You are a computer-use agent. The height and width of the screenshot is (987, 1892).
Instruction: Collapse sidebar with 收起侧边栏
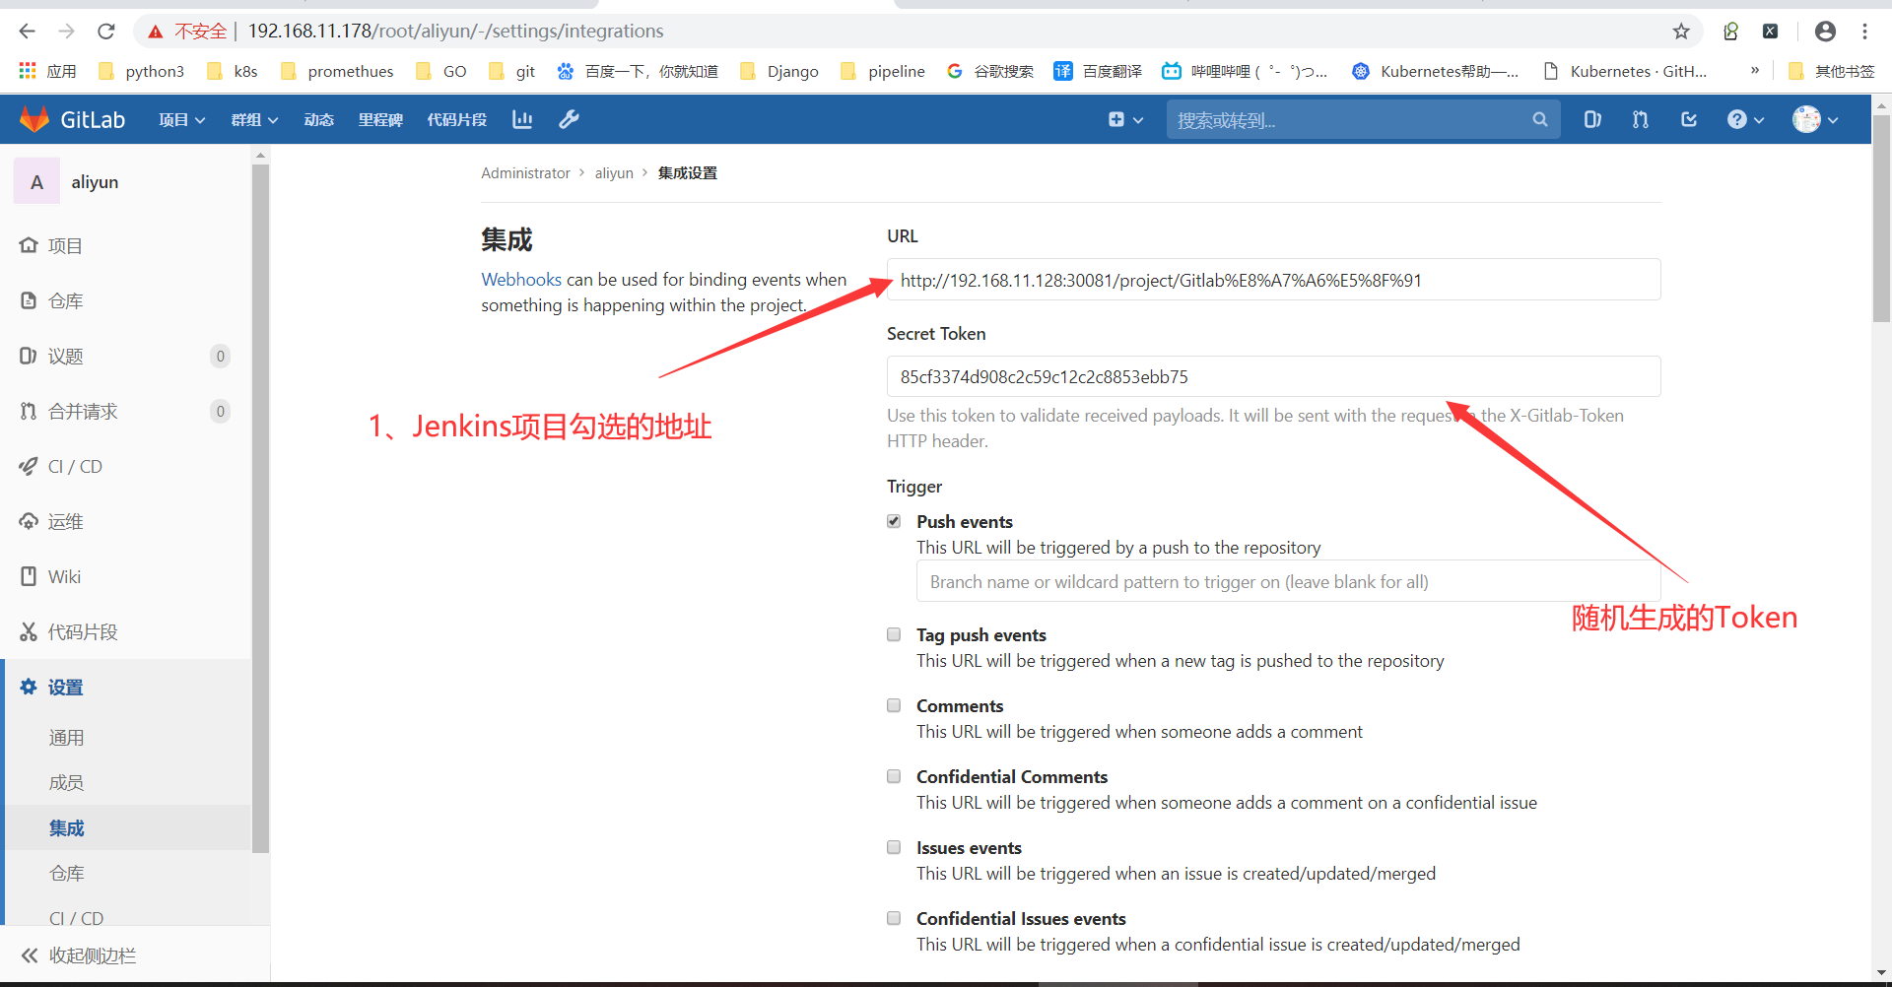click(79, 955)
